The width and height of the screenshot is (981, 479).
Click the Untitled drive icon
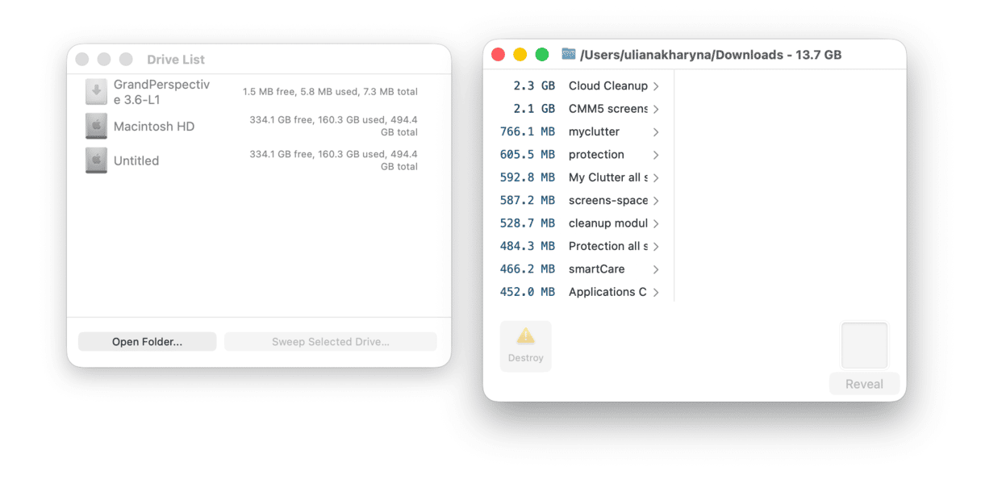pyautogui.click(x=96, y=160)
